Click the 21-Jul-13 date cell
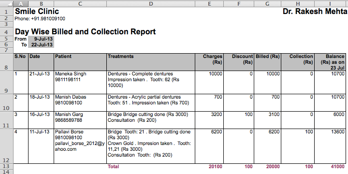 tap(41, 82)
